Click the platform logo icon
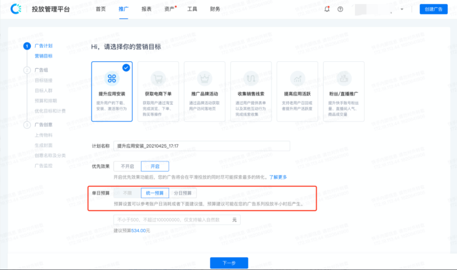Viewport: 457px width, 270px height. click(x=16, y=9)
